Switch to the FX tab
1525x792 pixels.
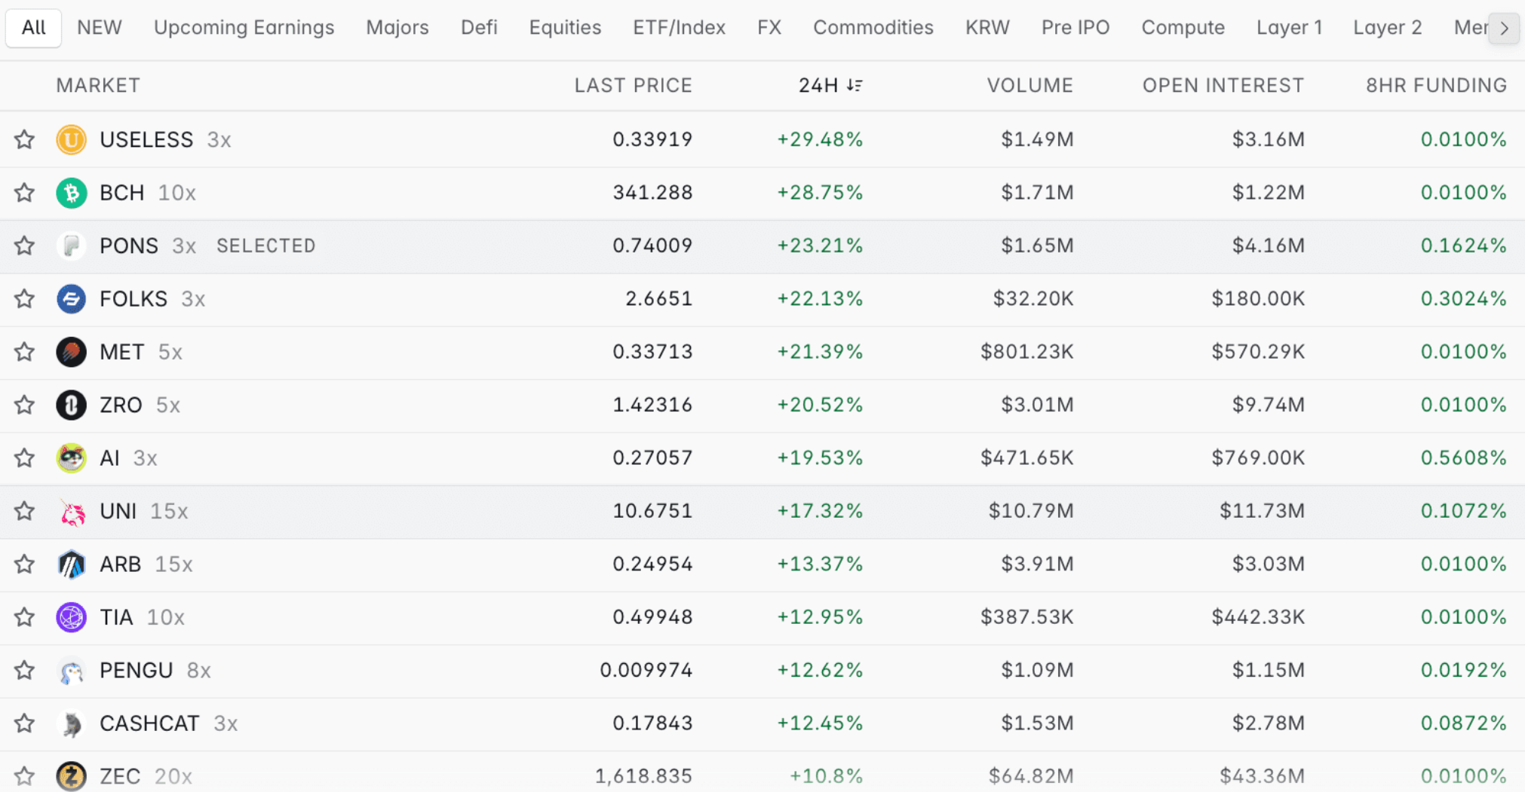coord(769,28)
